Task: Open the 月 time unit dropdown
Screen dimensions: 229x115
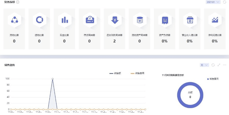Action: tap(204, 65)
